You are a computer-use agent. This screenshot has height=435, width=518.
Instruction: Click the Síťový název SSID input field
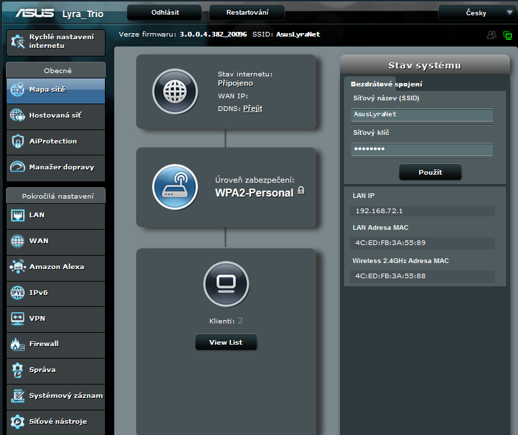click(x=422, y=114)
